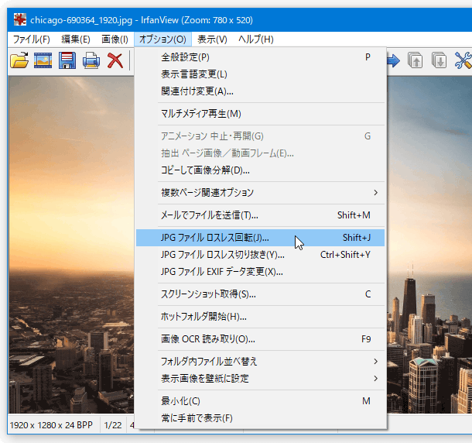Select 全般設定(P) menu entry
Viewport: 472px width, 443px height.
(x=261, y=57)
